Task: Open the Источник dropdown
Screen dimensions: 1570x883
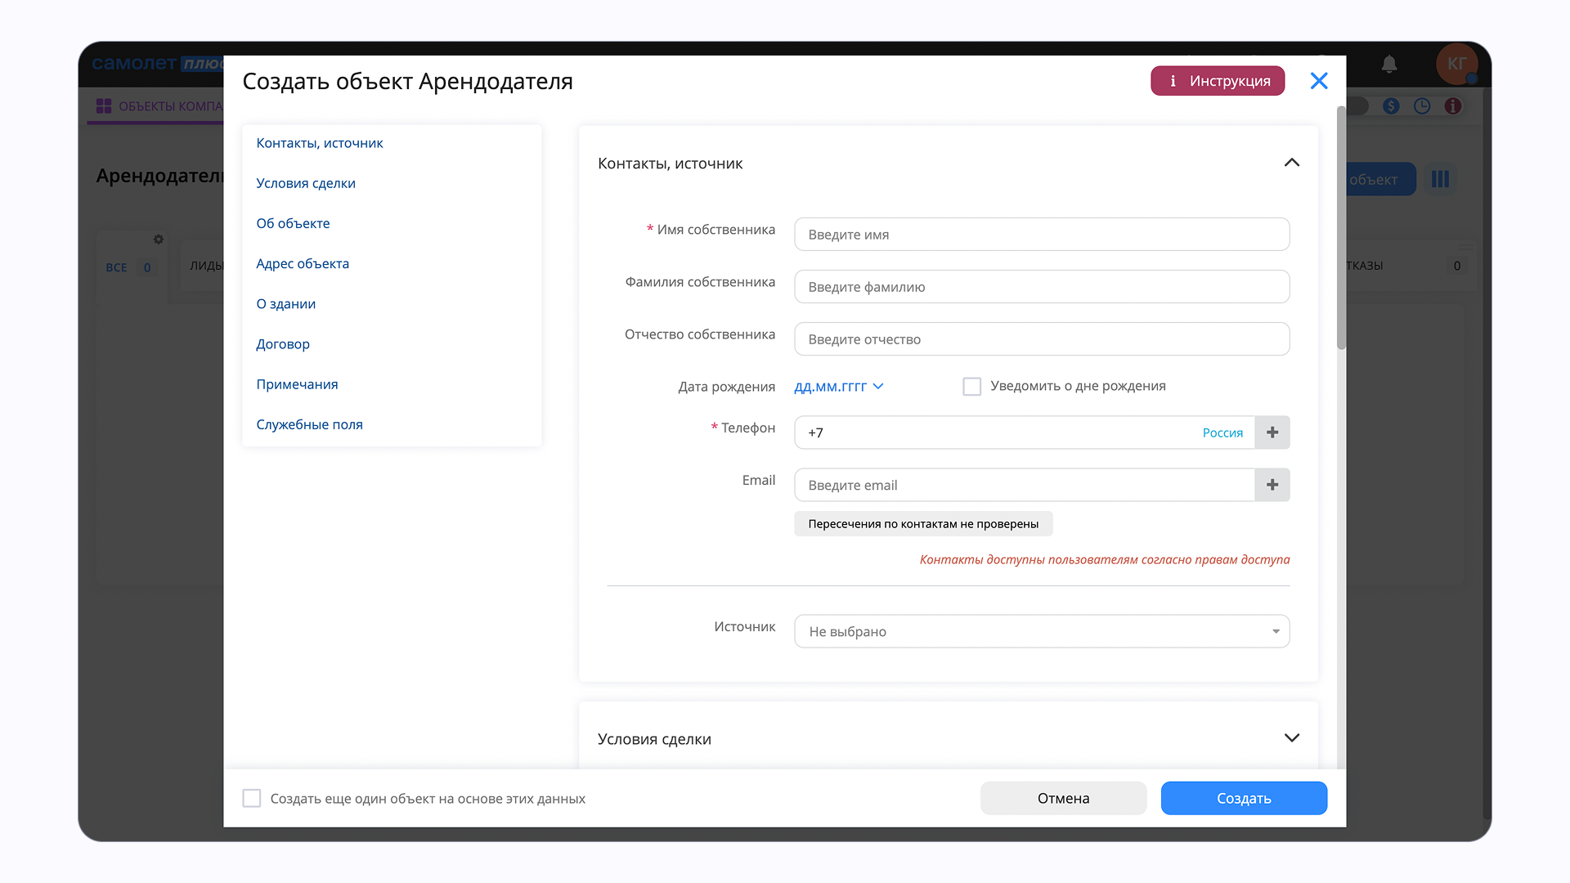Action: (1041, 631)
